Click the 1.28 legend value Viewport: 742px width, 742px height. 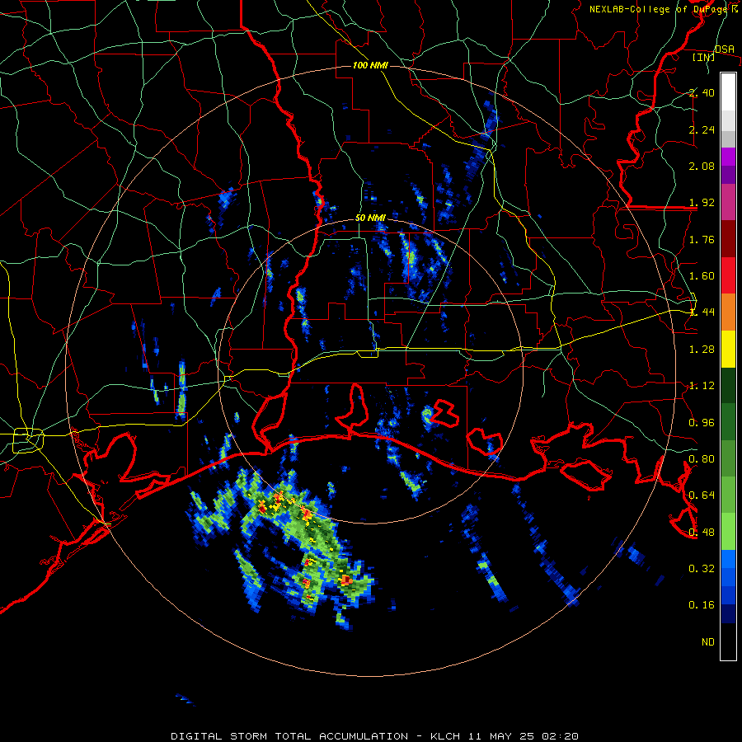(702, 350)
